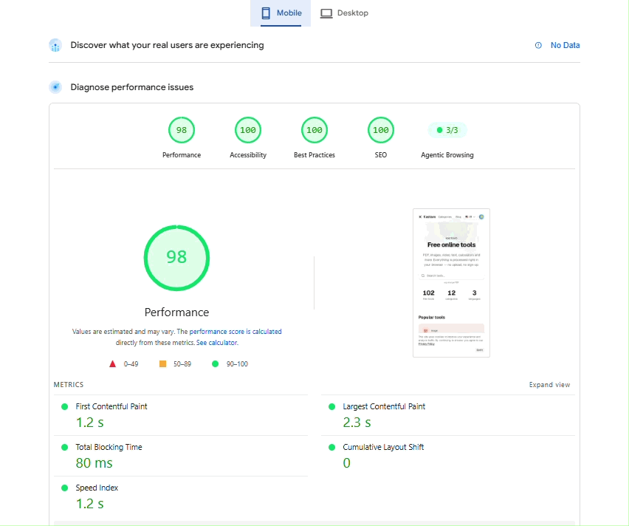Image resolution: width=629 pixels, height=526 pixels.
Task: Click the Accessibility label
Action: (248, 155)
